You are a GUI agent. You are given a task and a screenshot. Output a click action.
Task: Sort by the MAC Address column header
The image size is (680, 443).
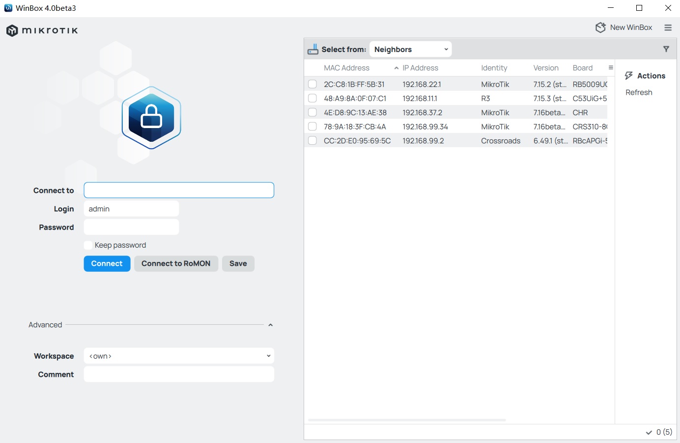tap(346, 68)
